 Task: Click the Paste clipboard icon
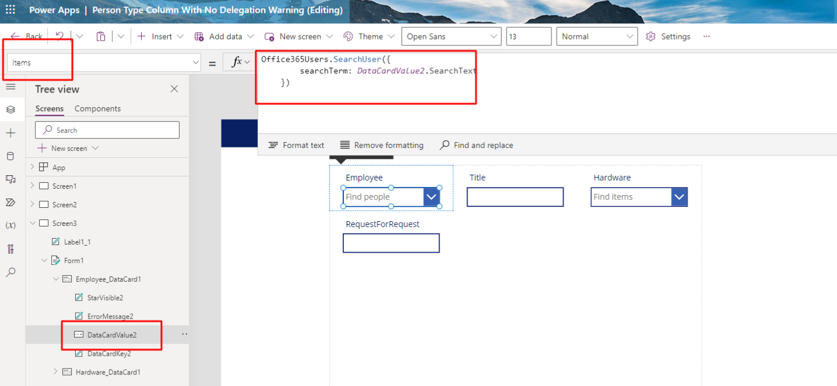click(x=101, y=36)
